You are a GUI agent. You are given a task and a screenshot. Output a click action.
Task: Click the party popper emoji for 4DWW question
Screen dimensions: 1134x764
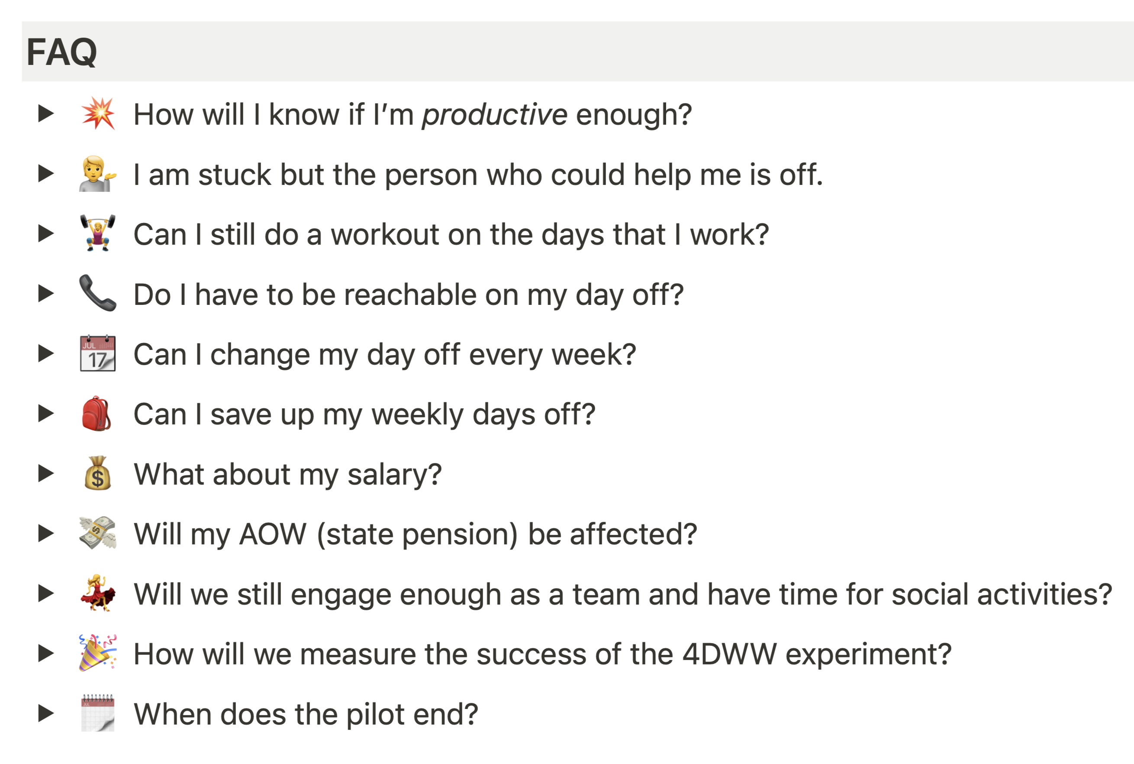point(98,653)
